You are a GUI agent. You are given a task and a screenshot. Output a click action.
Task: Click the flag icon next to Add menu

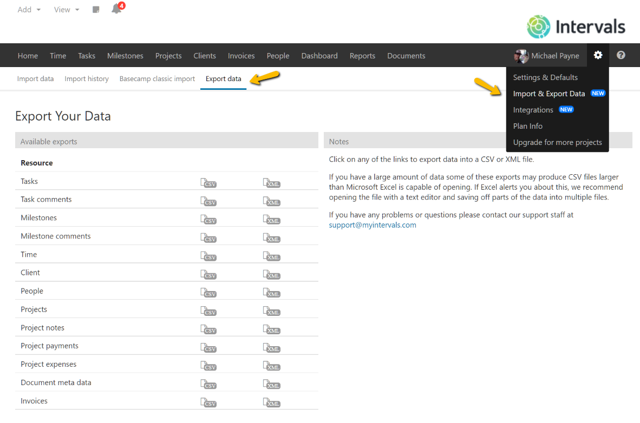point(95,9)
